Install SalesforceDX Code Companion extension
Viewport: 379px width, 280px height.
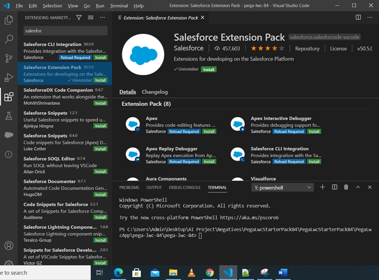coord(101,103)
